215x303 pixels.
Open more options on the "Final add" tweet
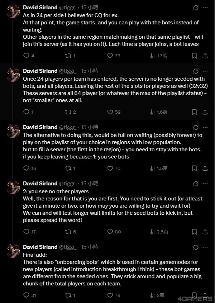coord(205,247)
